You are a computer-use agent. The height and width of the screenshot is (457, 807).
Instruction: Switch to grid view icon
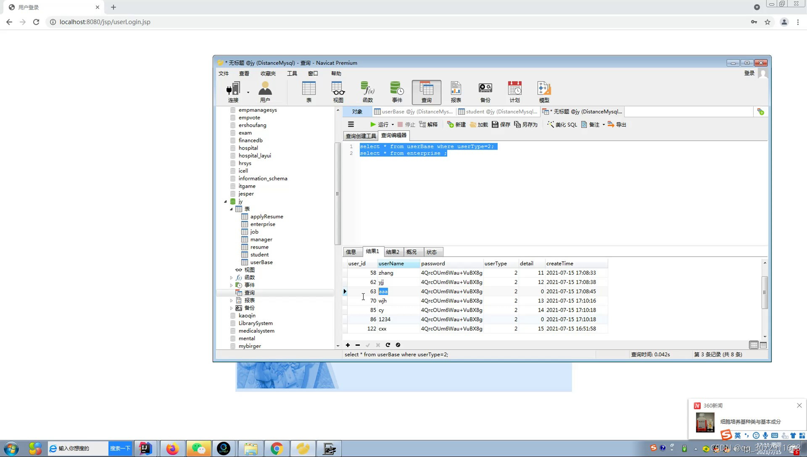coord(754,345)
